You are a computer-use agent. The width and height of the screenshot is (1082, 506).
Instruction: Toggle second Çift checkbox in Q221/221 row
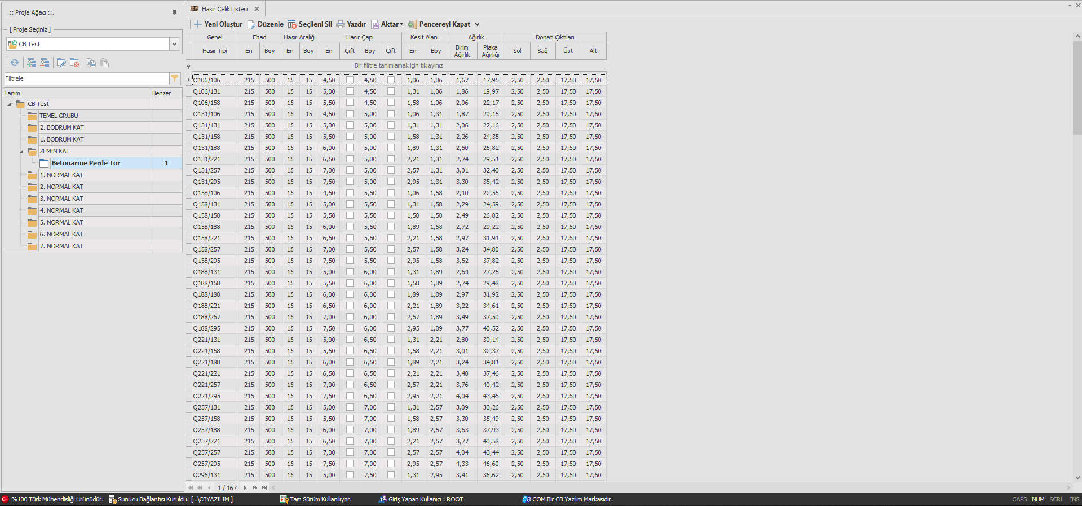(391, 373)
